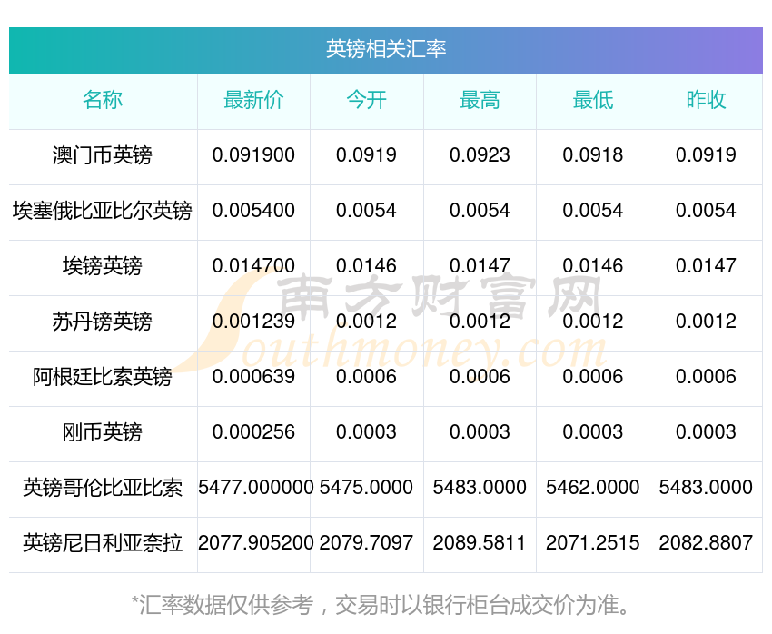Viewport: 772px width, 634px height.
Task: Click the value 2071.2515
Action: coord(593,543)
